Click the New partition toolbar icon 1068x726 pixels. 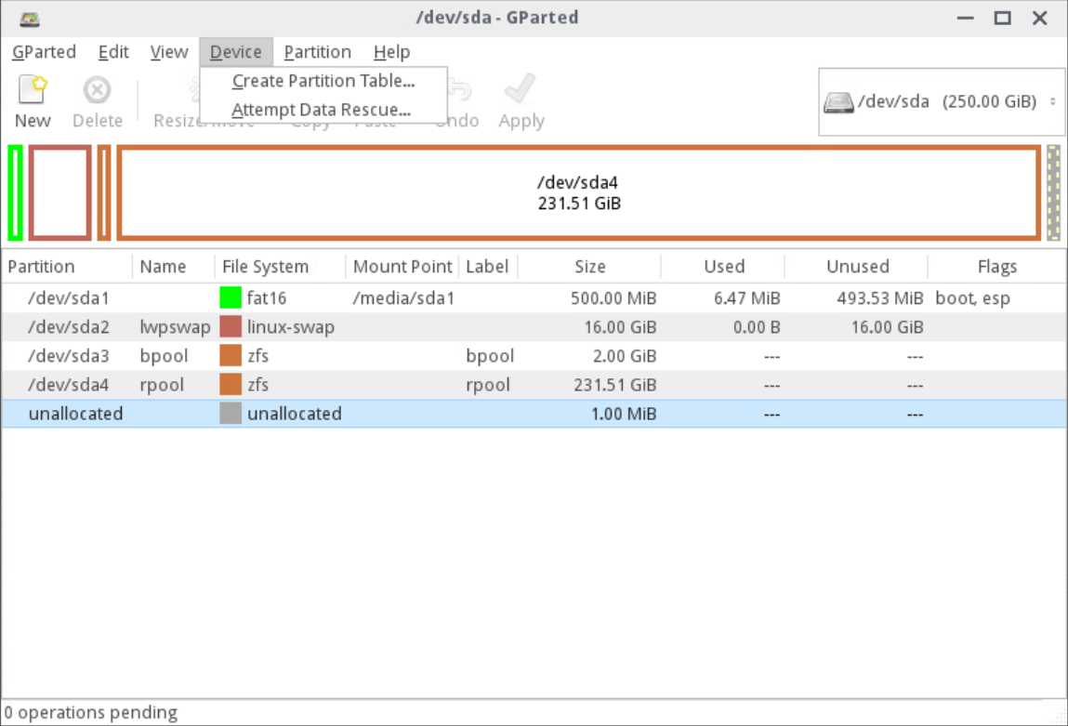(x=33, y=92)
